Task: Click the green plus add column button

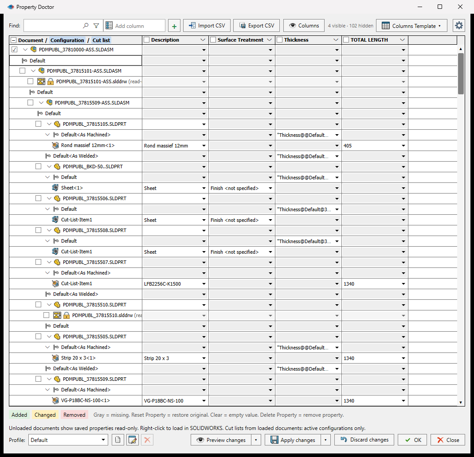Action: [x=174, y=26]
